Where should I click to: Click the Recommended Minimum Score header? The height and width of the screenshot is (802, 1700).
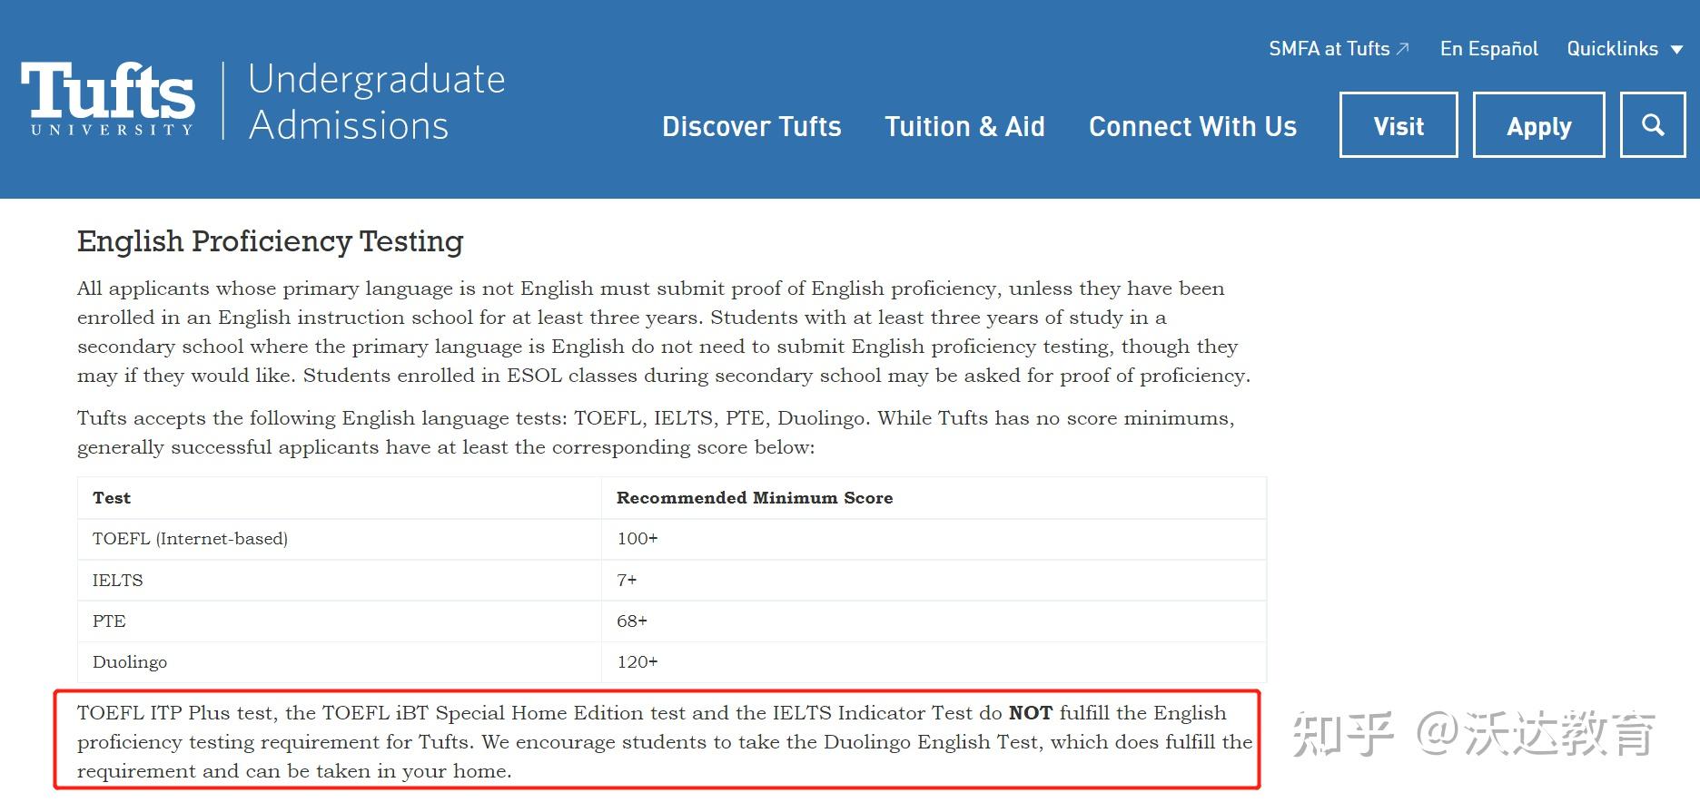(x=934, y=498)
